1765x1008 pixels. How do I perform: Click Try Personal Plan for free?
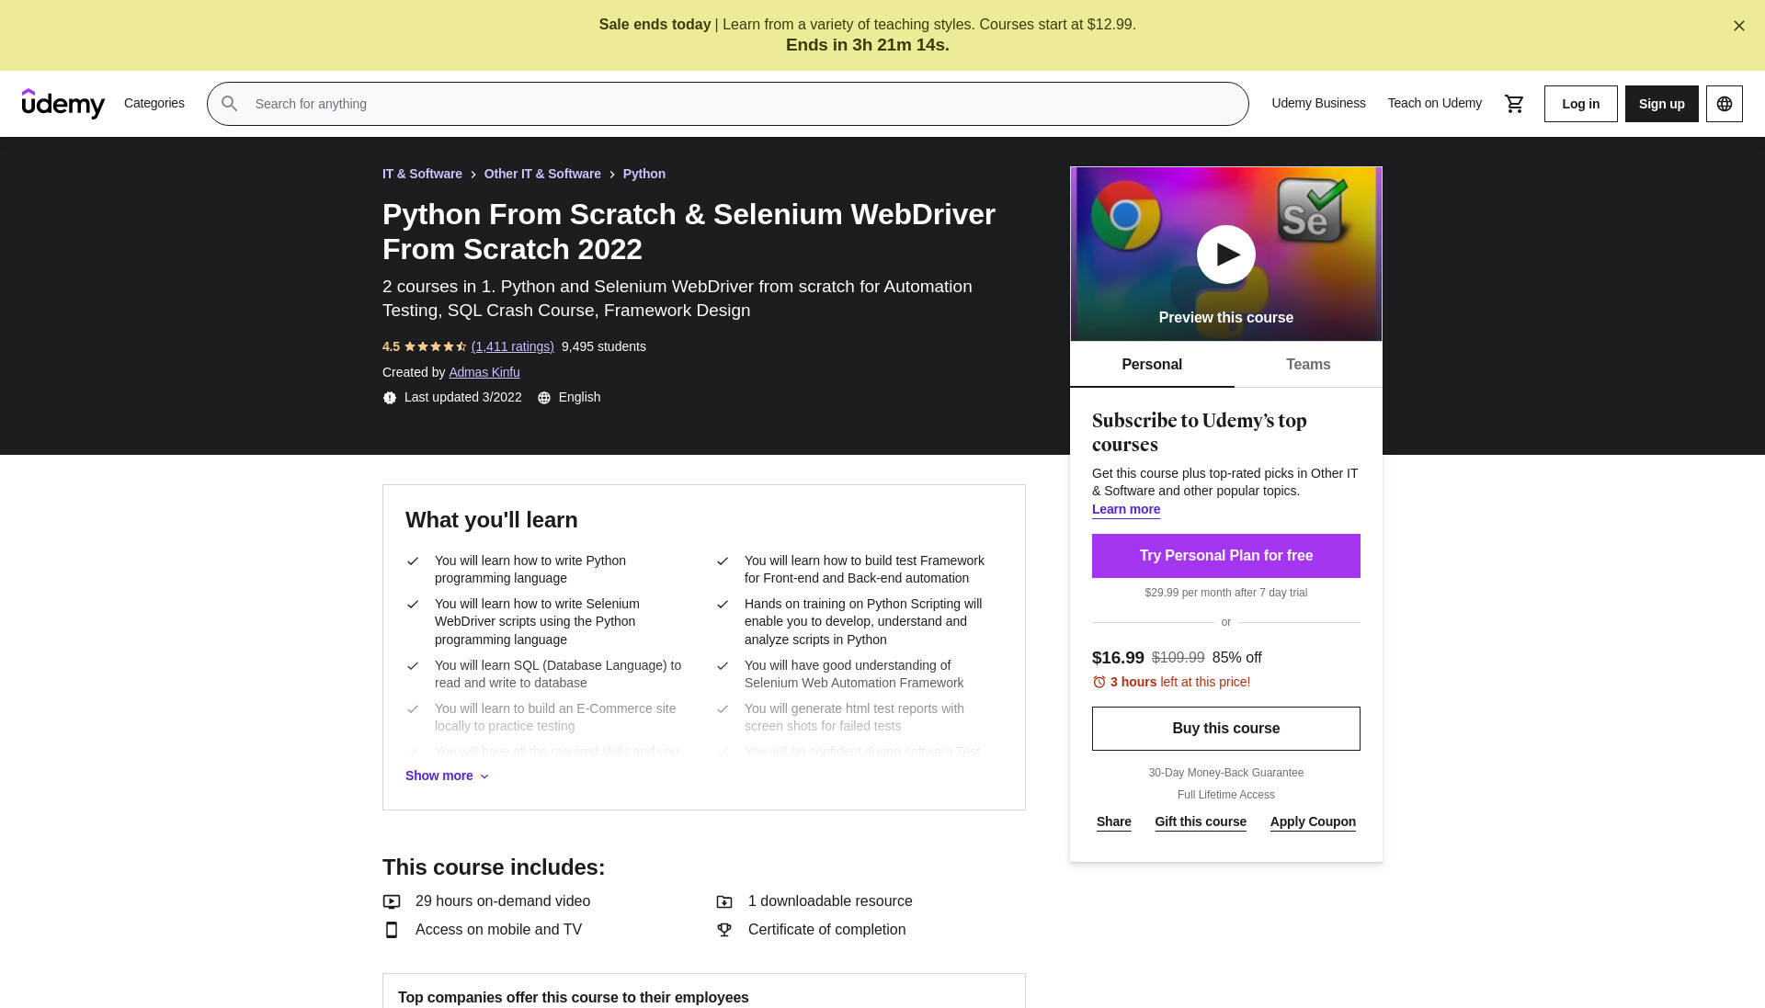[1225, 556]
